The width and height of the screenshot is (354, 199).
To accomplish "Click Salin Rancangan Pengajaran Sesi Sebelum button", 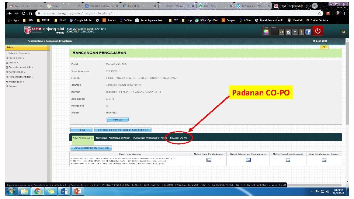I will [123, 130].
